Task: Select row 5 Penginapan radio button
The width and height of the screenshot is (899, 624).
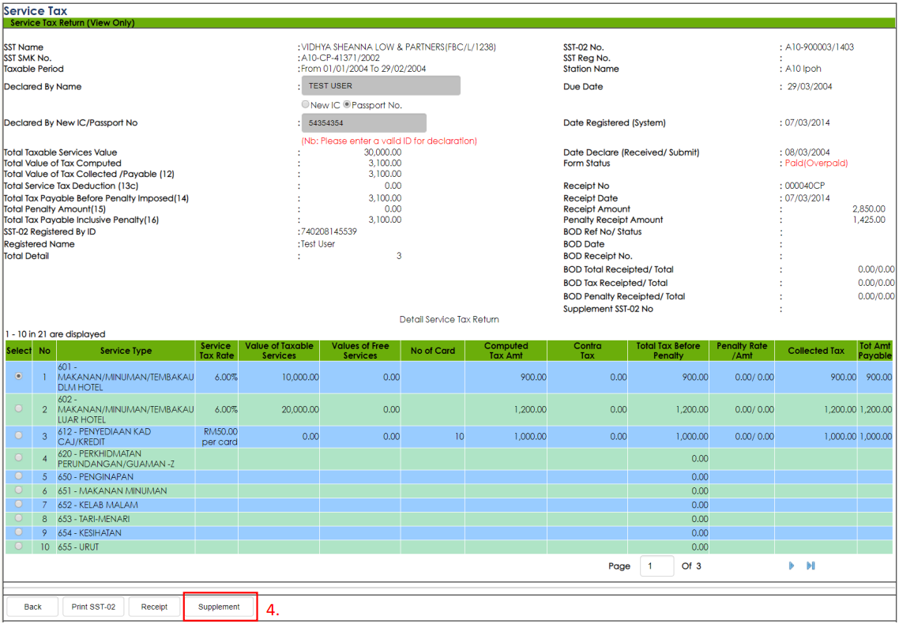Action: pos(18,477)
